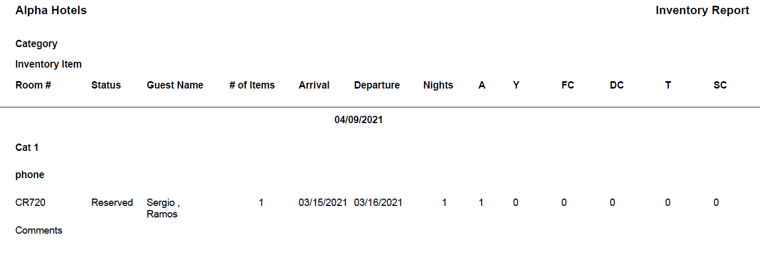The width and height of the screenshot is (760, 263).
Task: Select room number CR720
Action: click(x=30, y=203)
